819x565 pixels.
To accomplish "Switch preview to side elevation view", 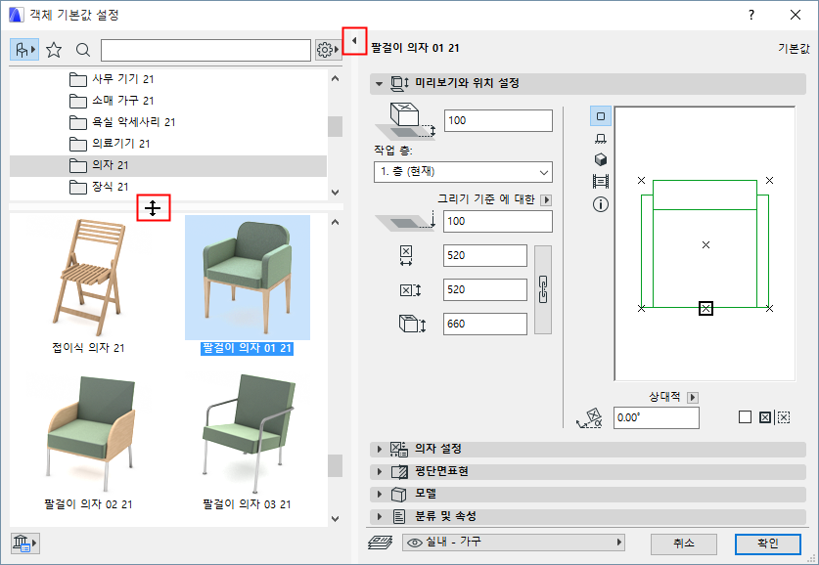I will [x=601, y=138].
